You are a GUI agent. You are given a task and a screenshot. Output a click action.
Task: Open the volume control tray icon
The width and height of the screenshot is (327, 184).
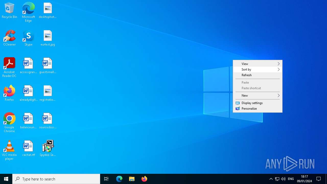tap(283, 179)
